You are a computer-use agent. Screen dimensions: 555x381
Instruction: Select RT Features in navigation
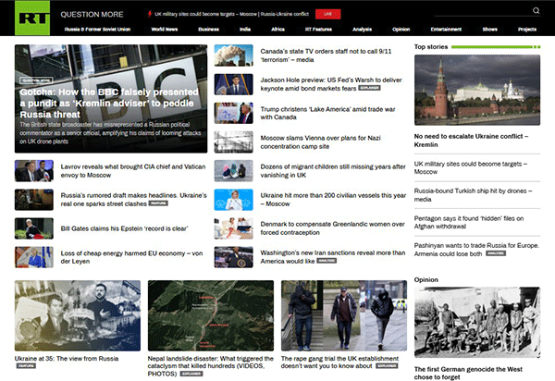point(318,30)
